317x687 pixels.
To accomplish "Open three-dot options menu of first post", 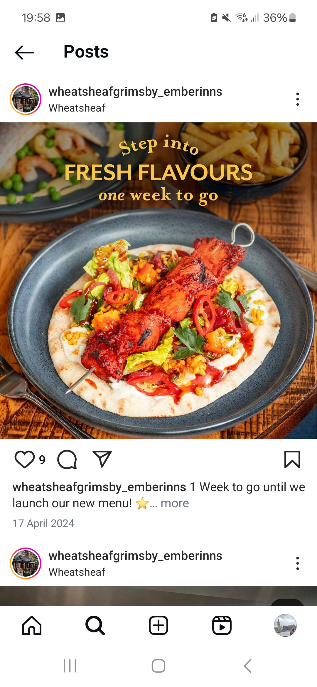I will [298, 99].
